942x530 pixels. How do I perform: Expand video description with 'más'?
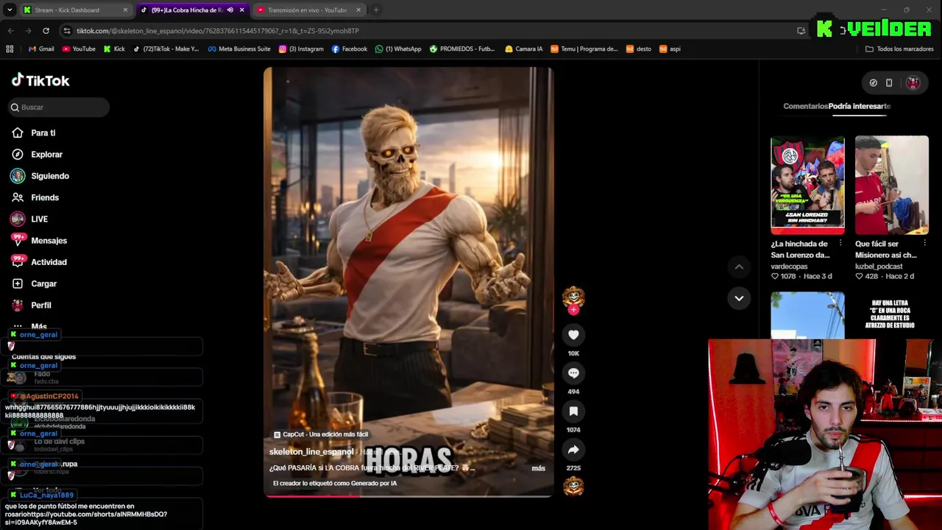pos(538,468)
